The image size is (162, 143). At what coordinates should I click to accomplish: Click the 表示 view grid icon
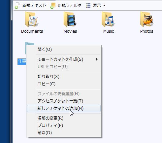click(88, 5)
